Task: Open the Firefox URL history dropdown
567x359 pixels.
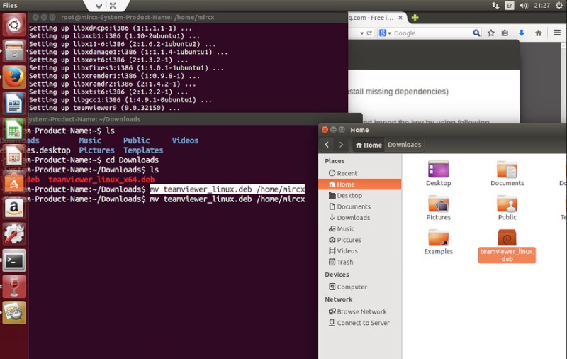Action: coord(362,33)
